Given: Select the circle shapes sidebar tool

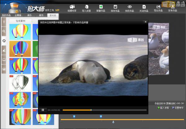Looking at the screenshot, I should click(4, 31).
